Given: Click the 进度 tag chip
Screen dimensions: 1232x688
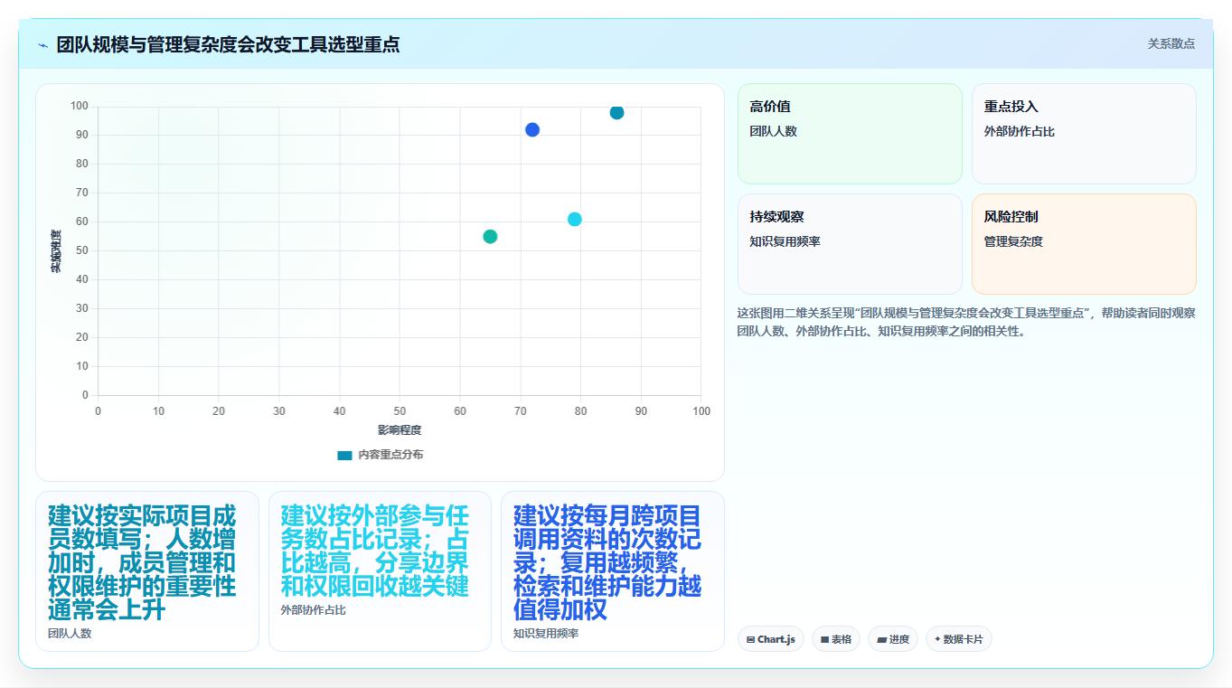Looking at the screenshot, I should (893, 639).
